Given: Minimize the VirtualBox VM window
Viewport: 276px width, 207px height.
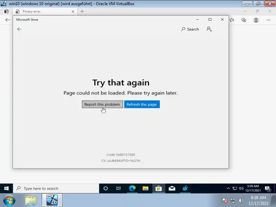Looking at the screenshot, I should tap(247, 3).
